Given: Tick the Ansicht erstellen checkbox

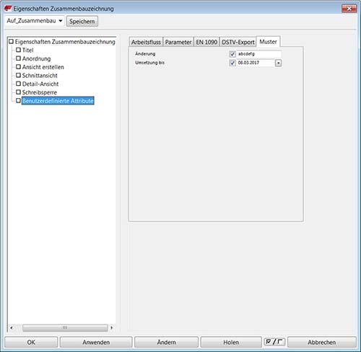Looking at the screenshot, I should point(18,67).
